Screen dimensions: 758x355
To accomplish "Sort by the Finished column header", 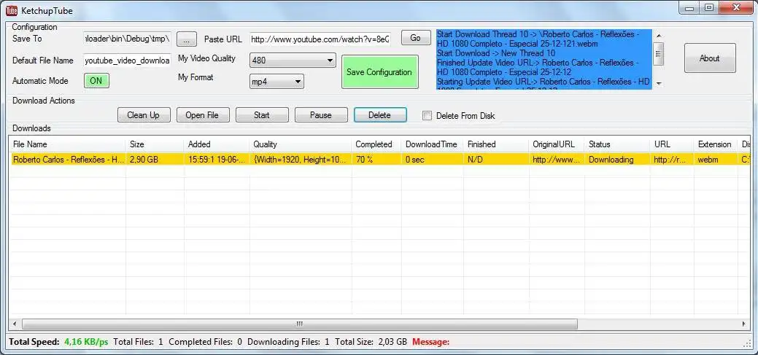I will [496, 144].
